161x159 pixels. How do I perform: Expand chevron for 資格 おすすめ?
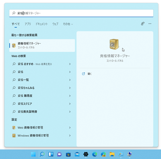pos(70,64)
